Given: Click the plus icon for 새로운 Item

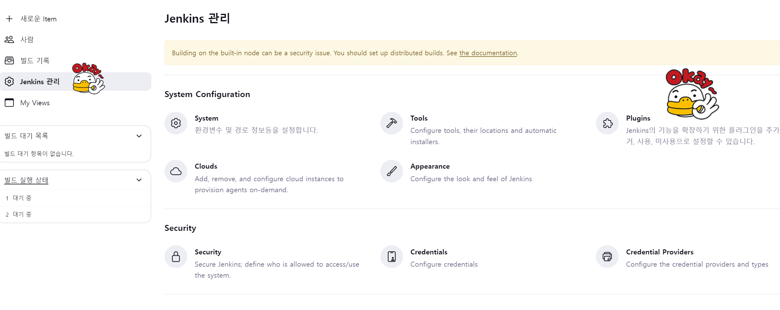Looking at the screenshot, I should click(9, 19).
